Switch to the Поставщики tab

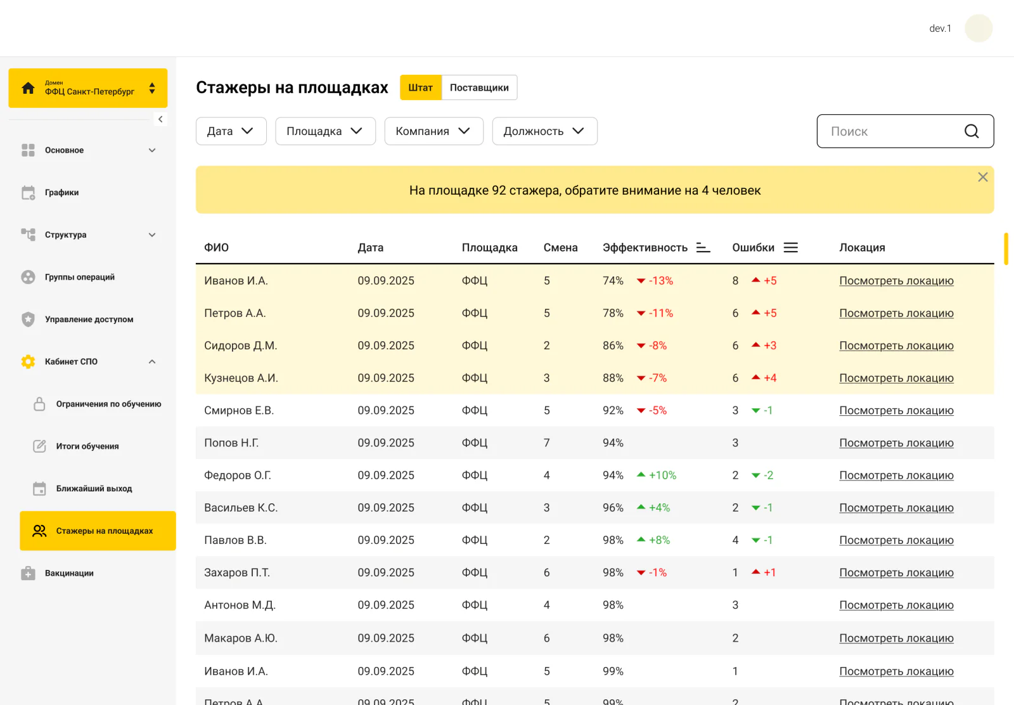point(479,87)
